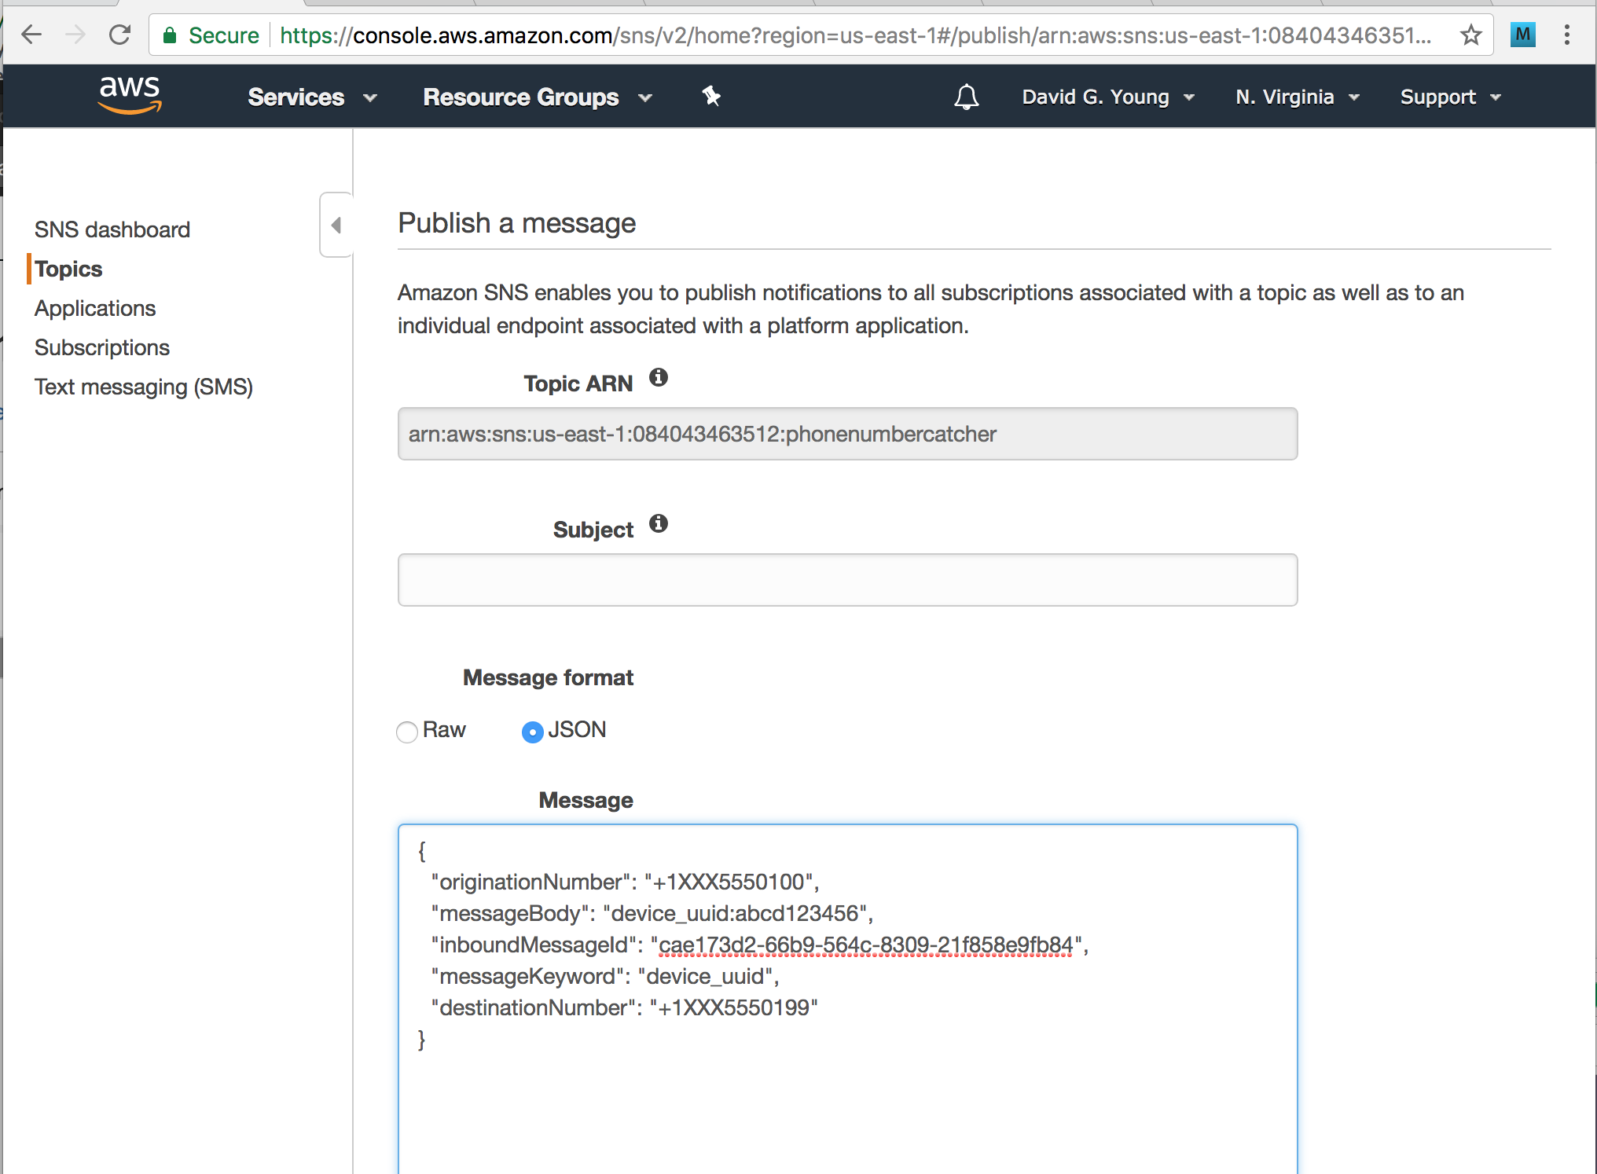This screenshot has width=1597, height=1174.
Task: Open Chrome's three-dot menu
Action: (x=1567, y=35)
